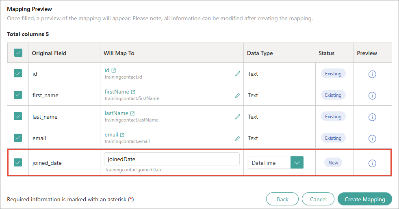Click the Total columns 5 label
This screenshot has width=399, height=209.
click(x=28, y=34)
